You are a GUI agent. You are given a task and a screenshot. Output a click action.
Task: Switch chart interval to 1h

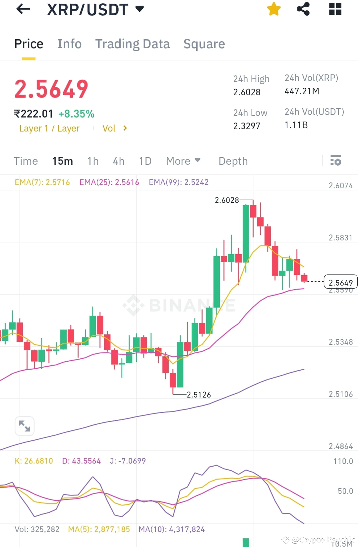[x=92, y=161]
